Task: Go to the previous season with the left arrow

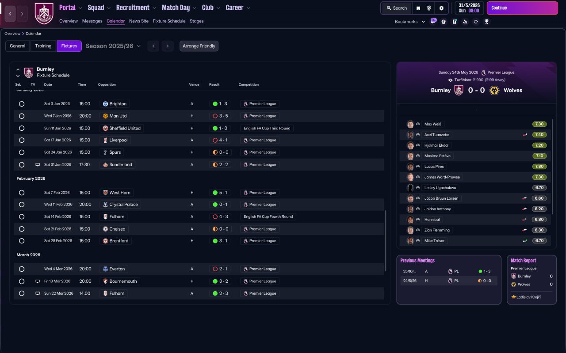Action: tap(153, 46)
